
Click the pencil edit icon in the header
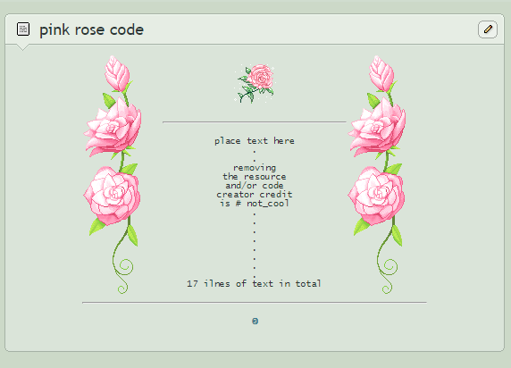(x=488, y=29)
